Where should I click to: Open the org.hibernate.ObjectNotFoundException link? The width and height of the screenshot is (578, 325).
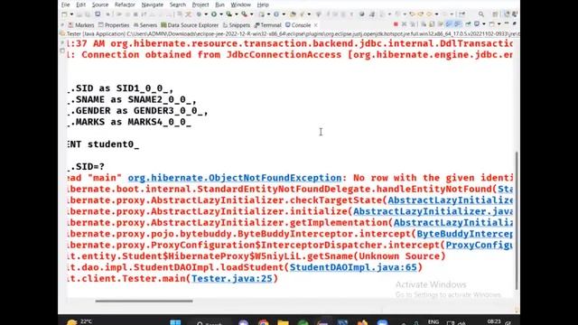tap(235, 178)
